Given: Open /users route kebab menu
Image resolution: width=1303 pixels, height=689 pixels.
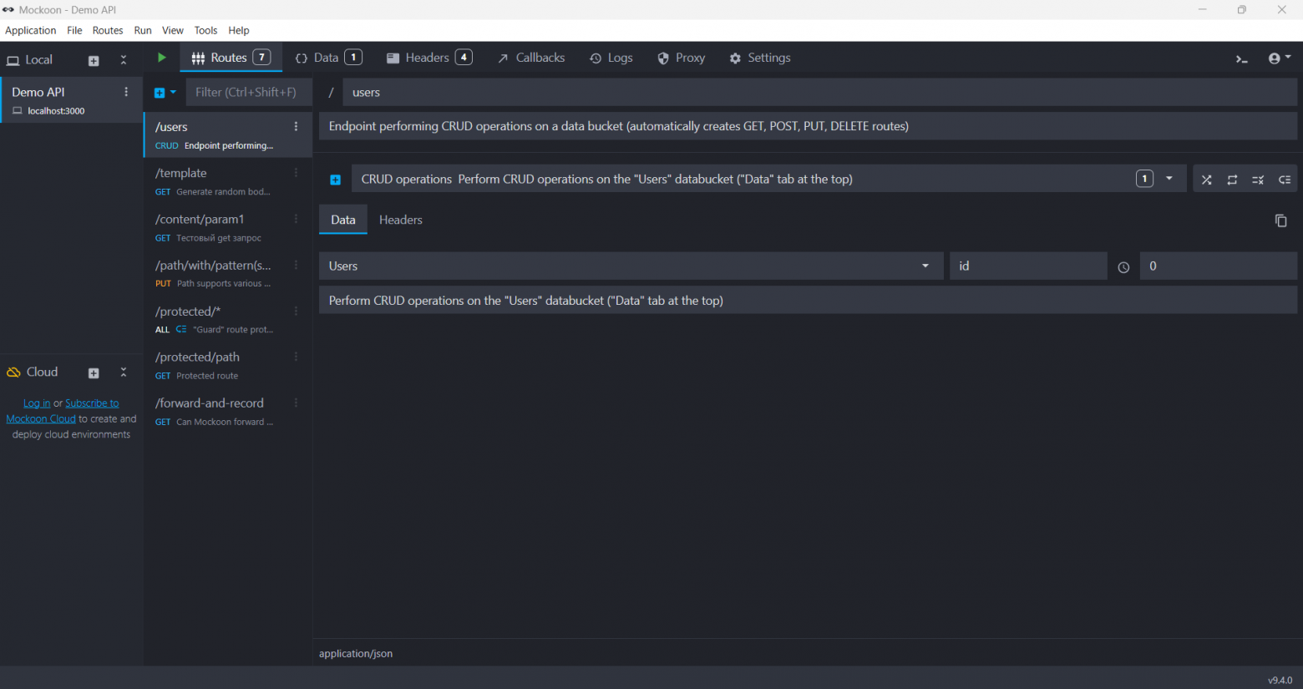Looking at the screenshot, I should click(x=296, y=127).
